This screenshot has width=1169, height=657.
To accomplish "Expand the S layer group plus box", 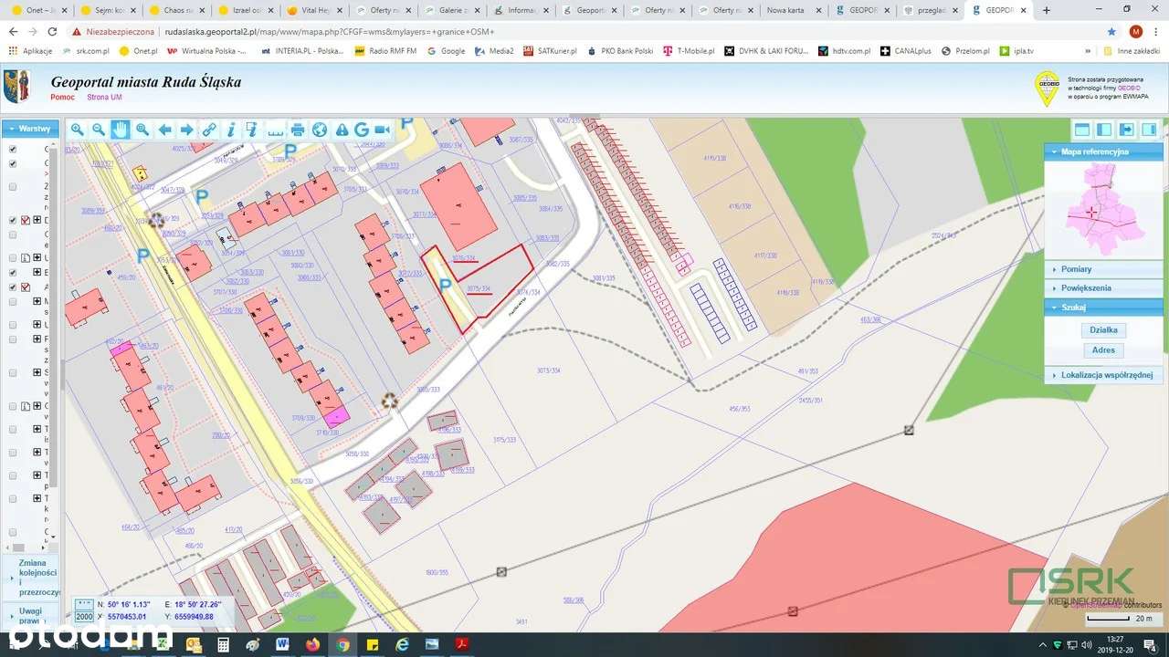I will point(37,372).
